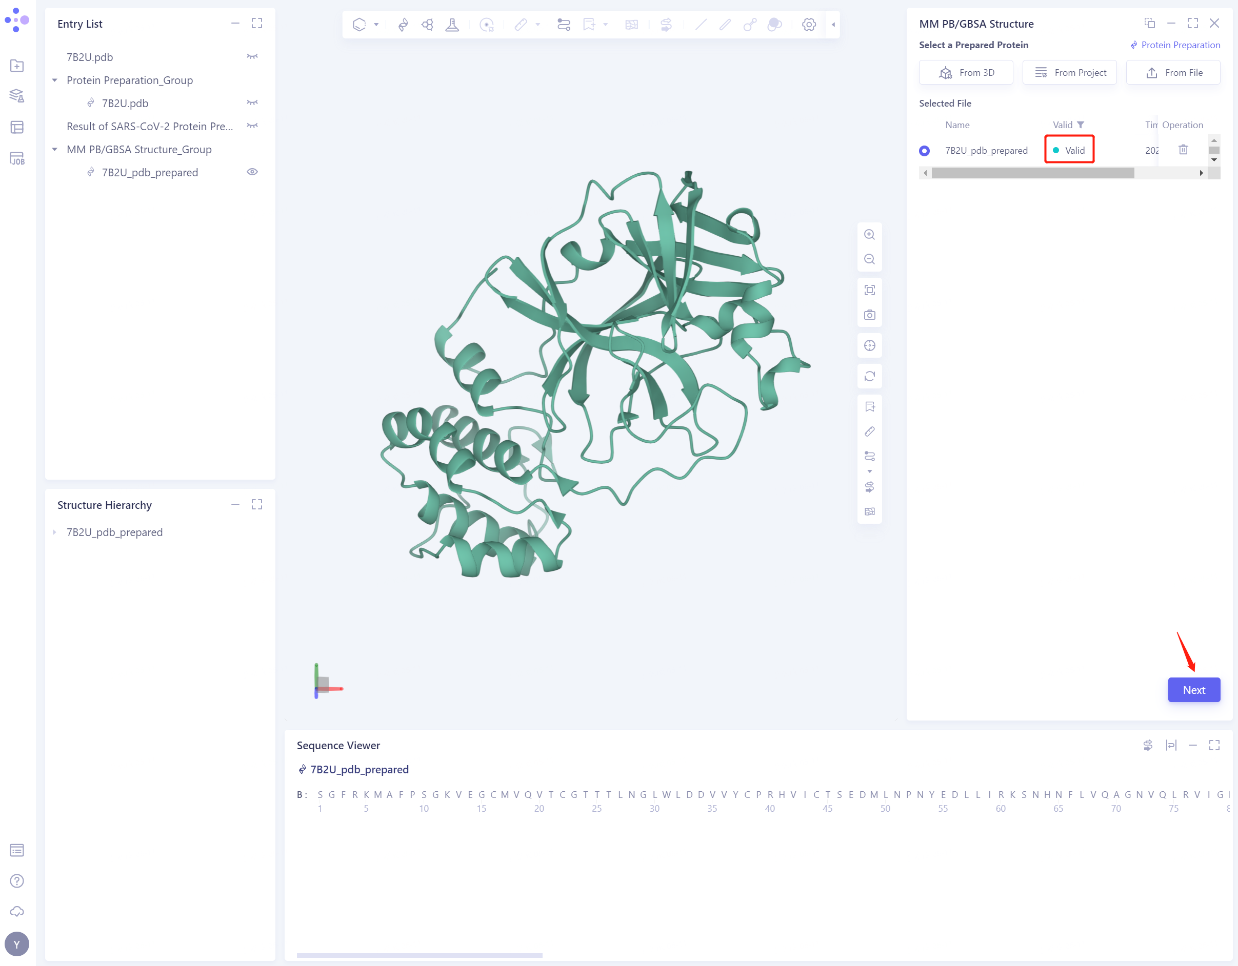Toggle radio button for 7B2U_pdb_prepared row
This screenshot has width=1238, height=966.
926,151
